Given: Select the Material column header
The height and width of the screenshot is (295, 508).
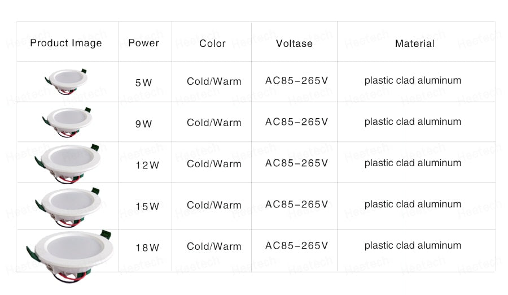Looking at the screenshot, I should click(415, 44).
